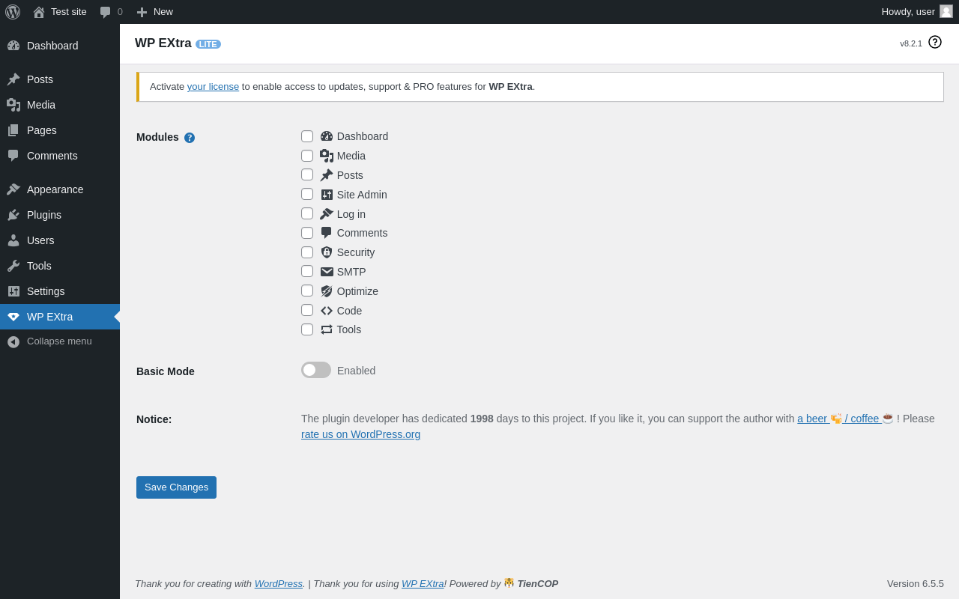Toggle the Basic Mode switch
This screenshot has height=599, width=959.
[316, 370]
